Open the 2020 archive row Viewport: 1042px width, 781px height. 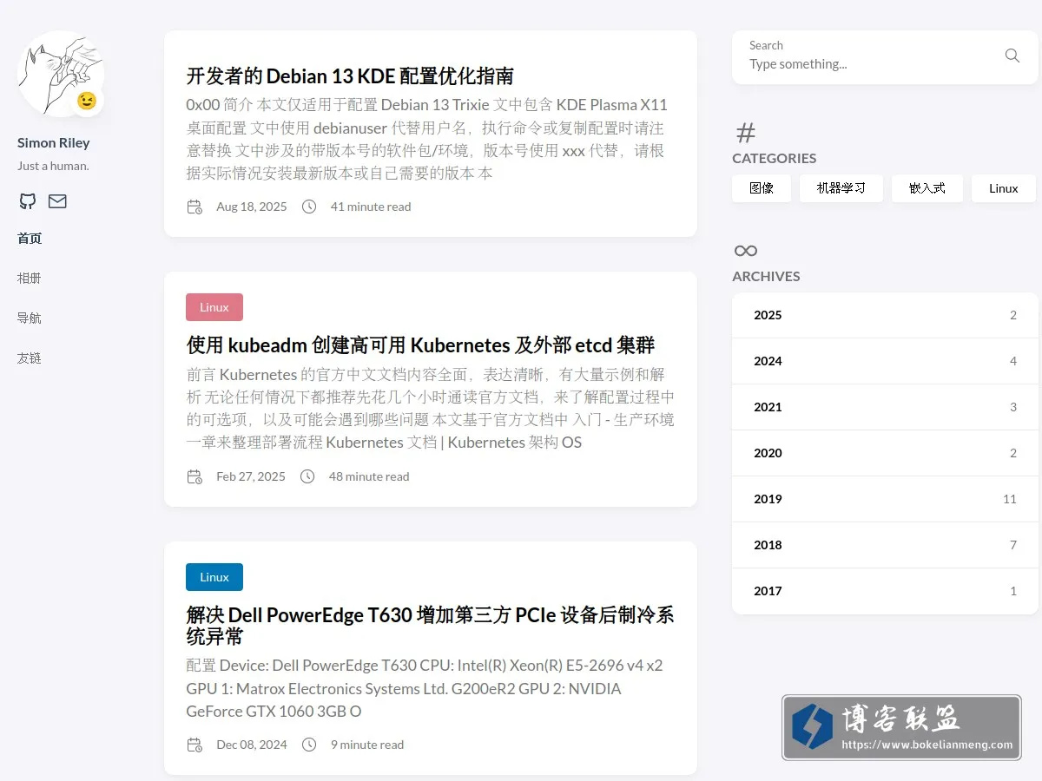[885, 453]
